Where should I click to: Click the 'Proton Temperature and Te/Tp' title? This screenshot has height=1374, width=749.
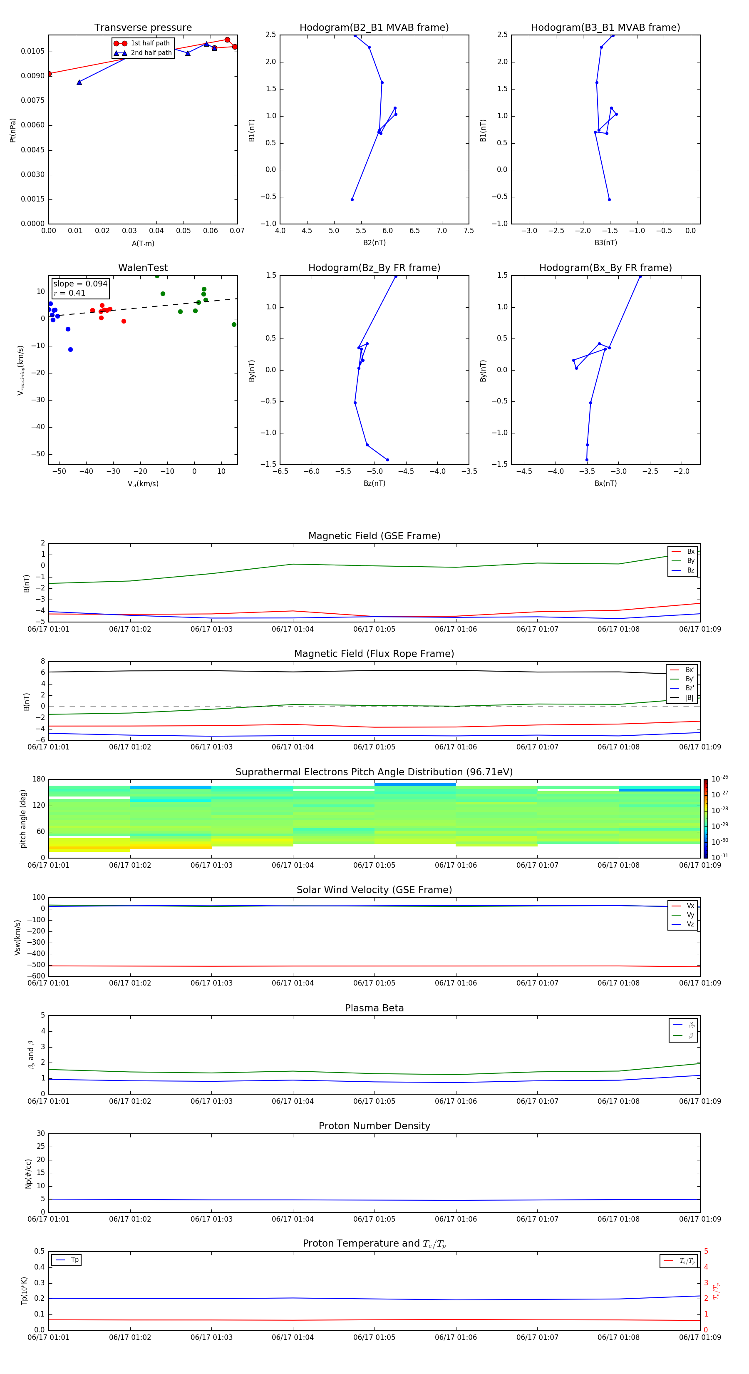point(374,1244)
